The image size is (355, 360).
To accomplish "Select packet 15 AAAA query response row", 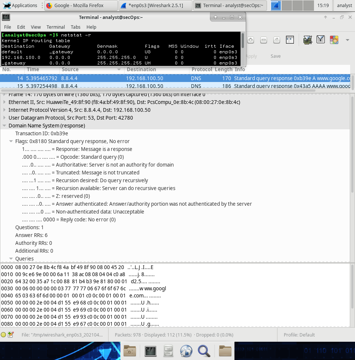I will point(175,86).
